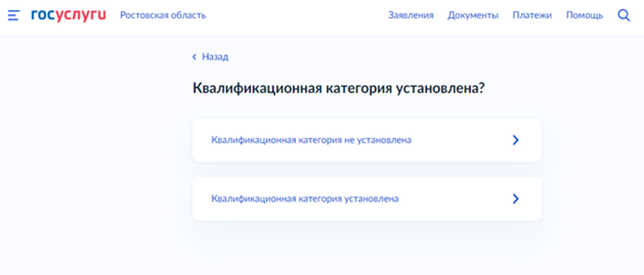644x275 pixels.
Task: Open the Помощь help section
Action: coord(584,15)
